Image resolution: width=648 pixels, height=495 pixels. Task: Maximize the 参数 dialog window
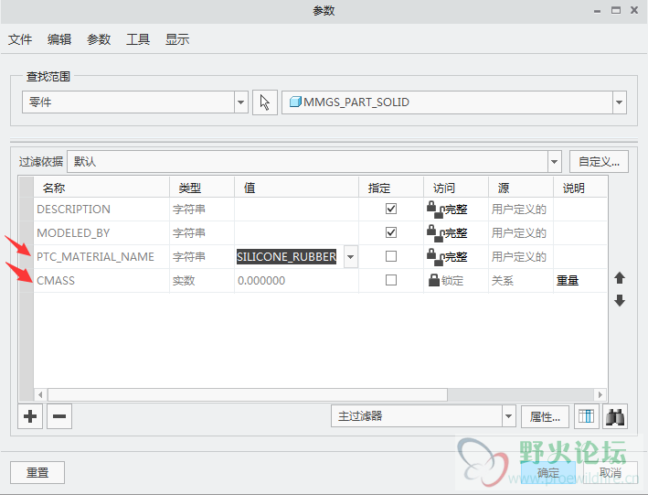pos(616,10)
